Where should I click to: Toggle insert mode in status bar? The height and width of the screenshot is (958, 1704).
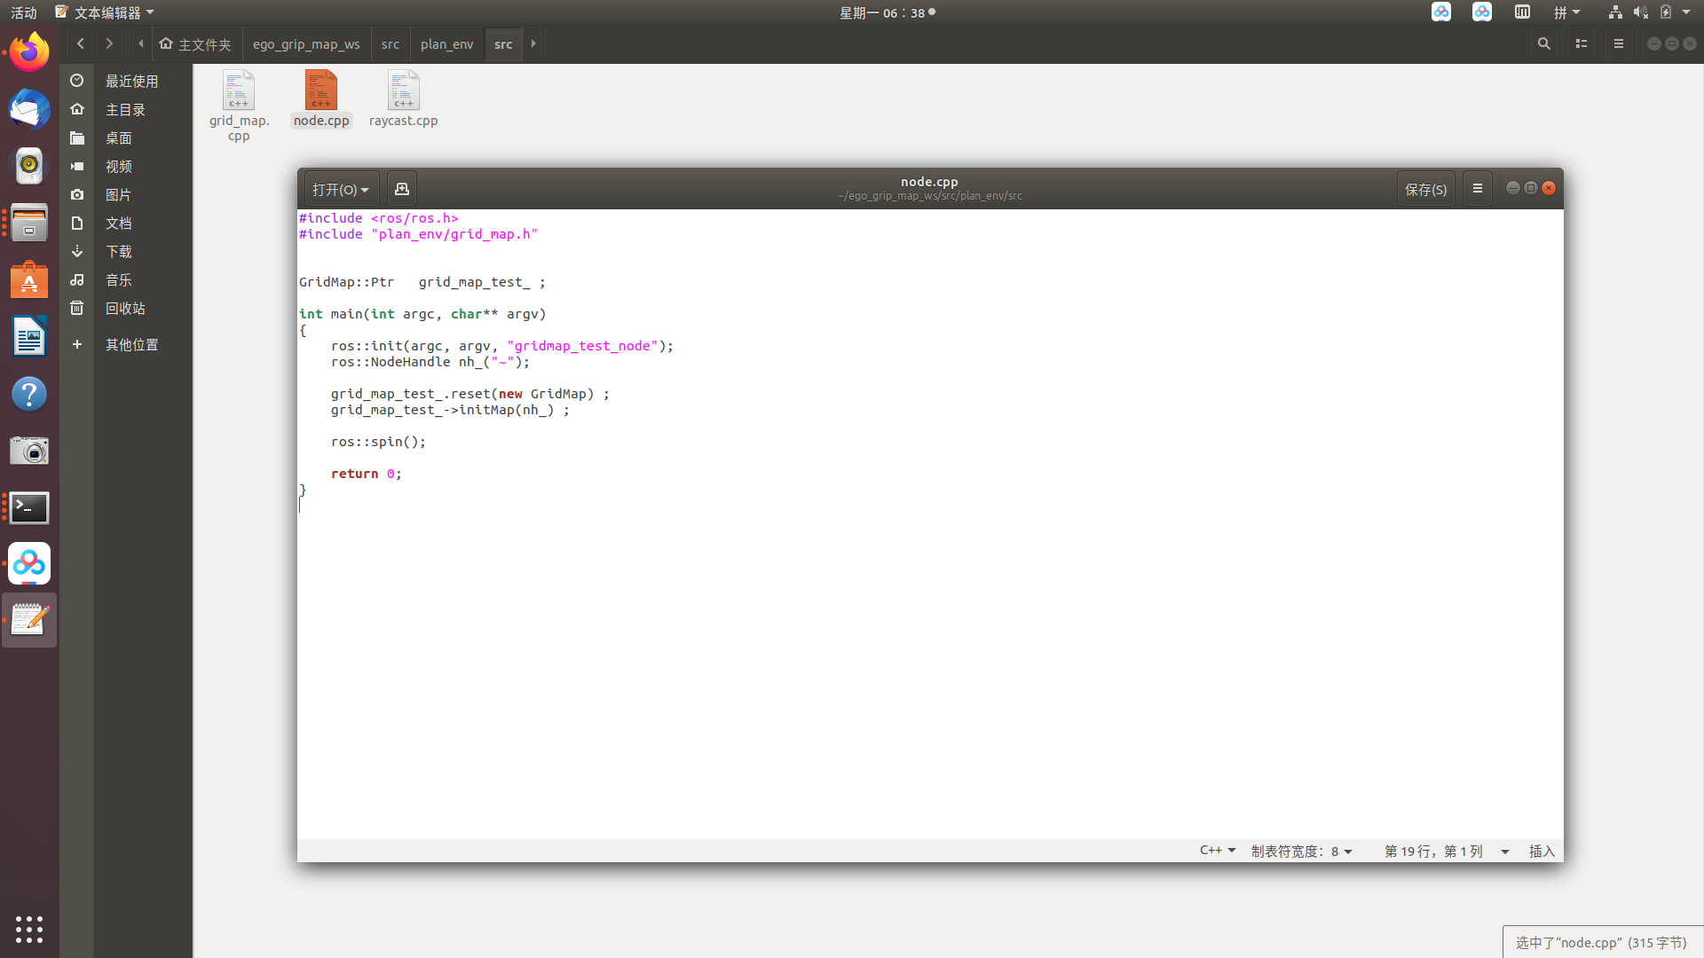coord(1542,852)
